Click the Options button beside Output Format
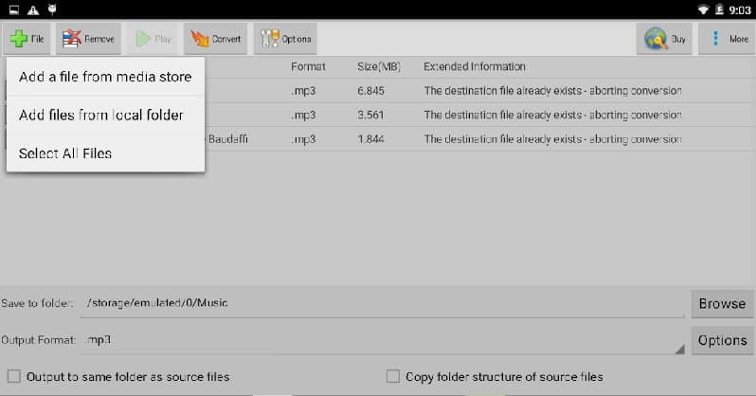The height and width of the screenshot is (396, 756). (722, 340)
